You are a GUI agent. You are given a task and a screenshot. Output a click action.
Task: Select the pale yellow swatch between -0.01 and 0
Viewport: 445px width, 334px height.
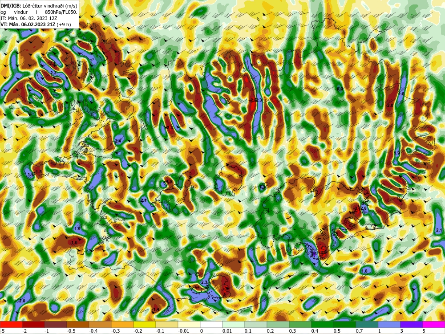pos(189,324)
